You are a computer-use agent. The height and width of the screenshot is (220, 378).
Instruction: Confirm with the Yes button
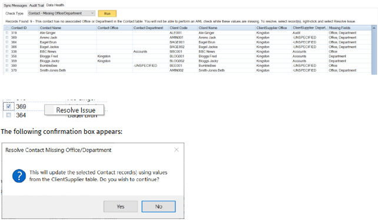121,207
